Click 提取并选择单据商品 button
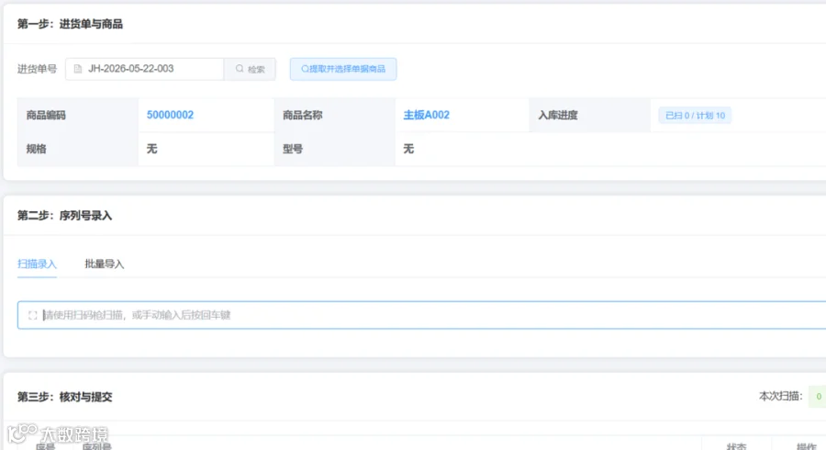Image resolution: width=826 pixels, height=450 pixels. [343, 69]
